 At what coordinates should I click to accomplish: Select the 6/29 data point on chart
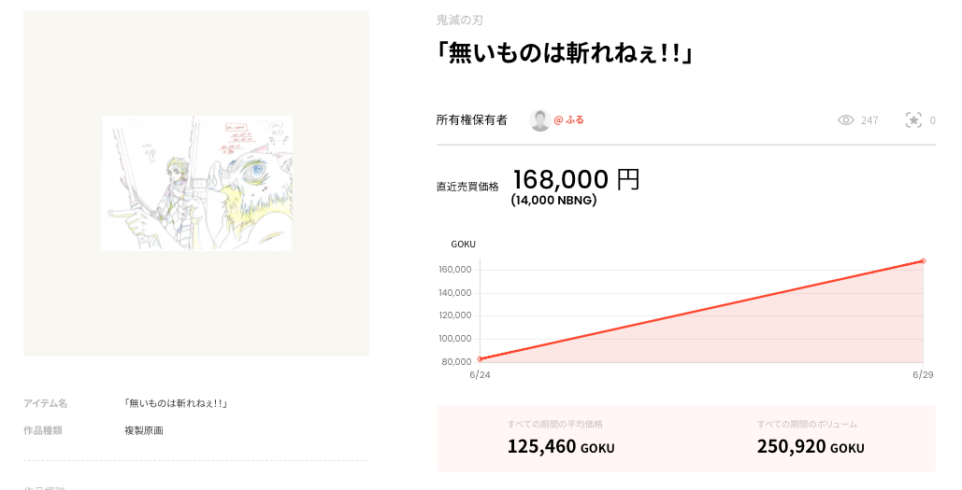[923, 261]
